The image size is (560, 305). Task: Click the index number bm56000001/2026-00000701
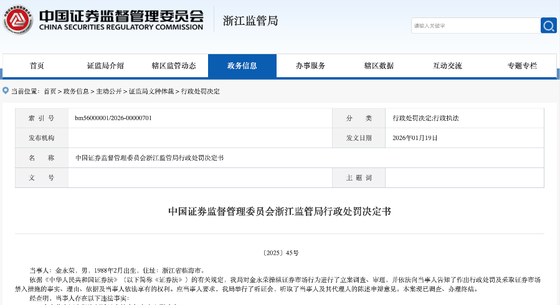coord(113,118)
